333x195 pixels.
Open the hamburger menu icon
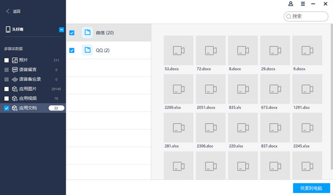click(303, 4)
